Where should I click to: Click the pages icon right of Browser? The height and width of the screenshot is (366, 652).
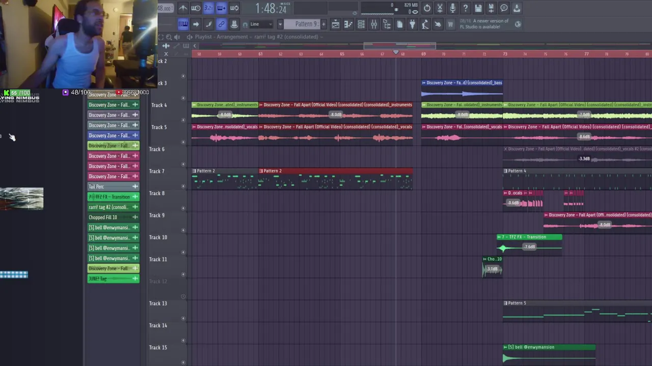399,24
